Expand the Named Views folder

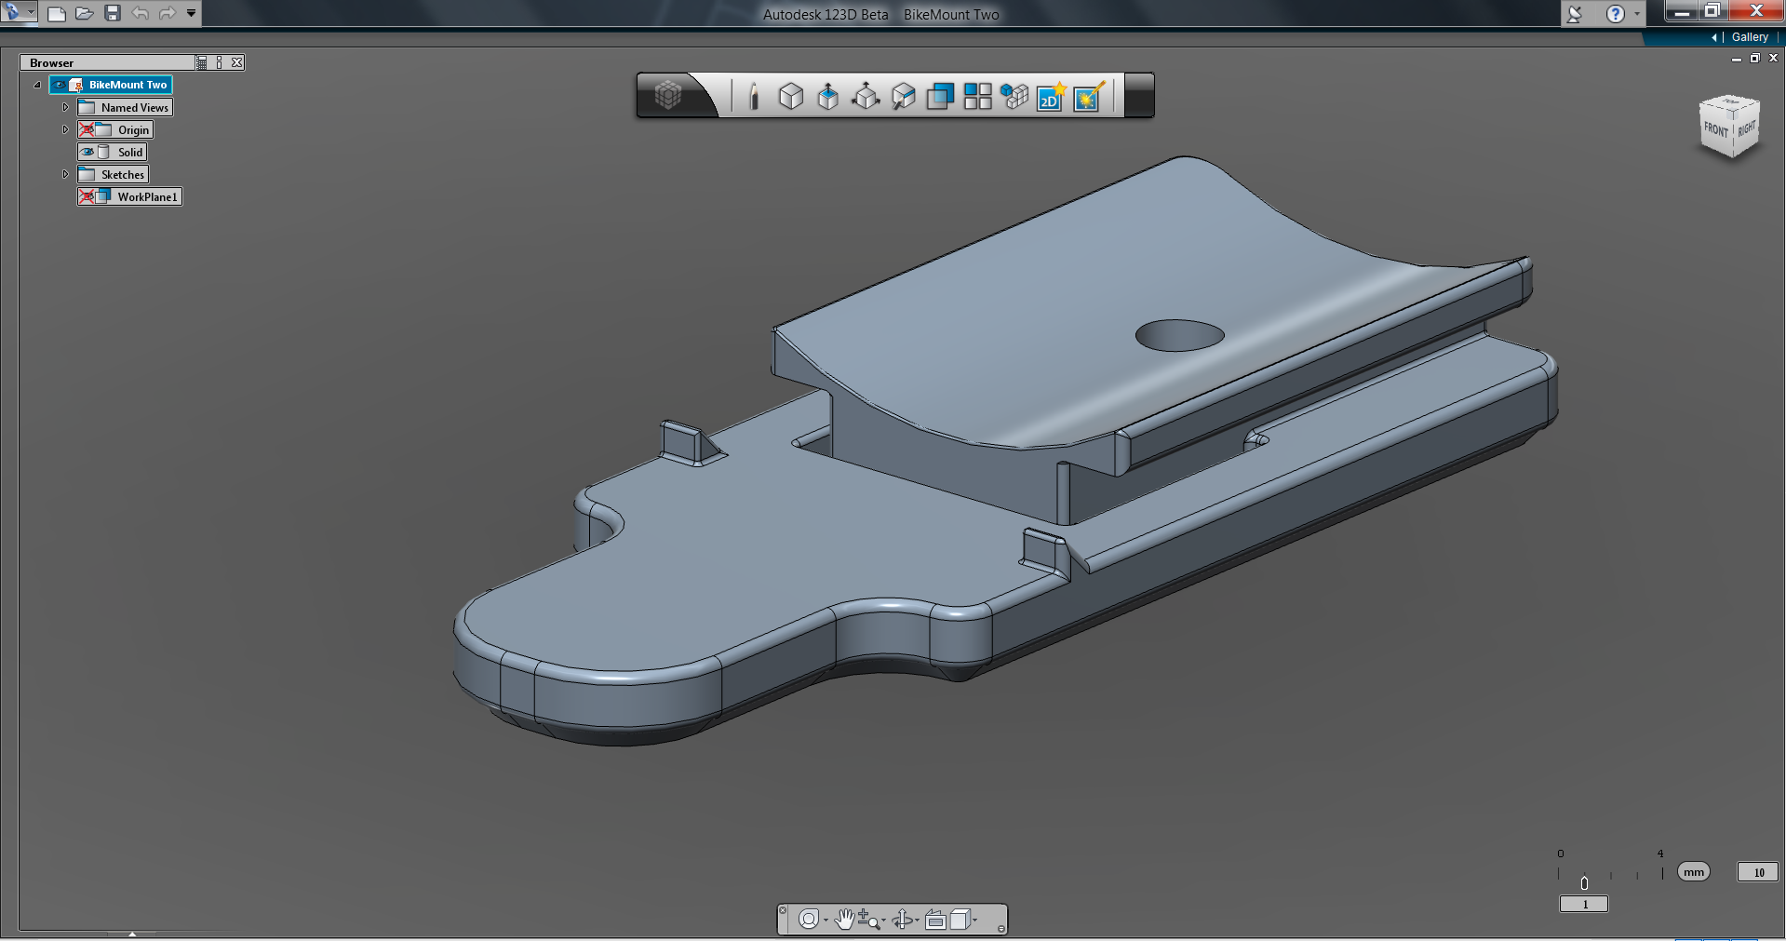(65, 107)
